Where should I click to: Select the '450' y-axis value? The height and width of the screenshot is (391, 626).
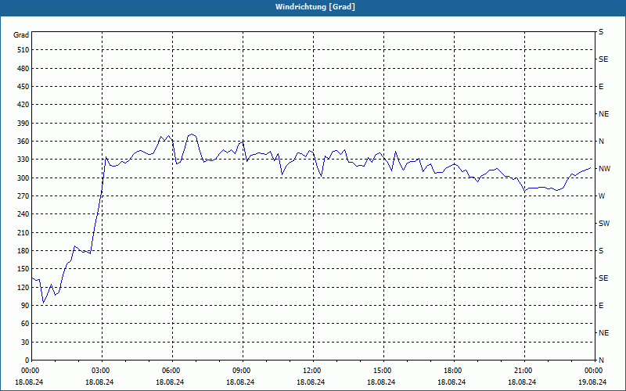tap(23, 87)
